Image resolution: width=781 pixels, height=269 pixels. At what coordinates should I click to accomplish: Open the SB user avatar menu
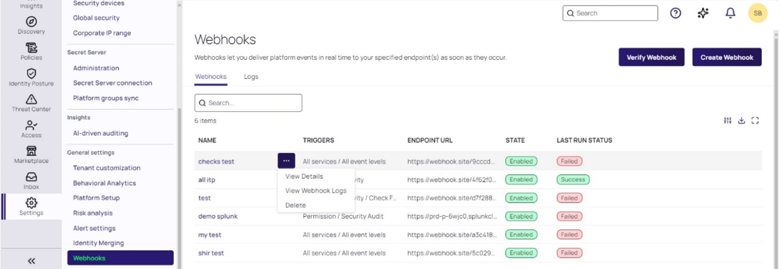(758, 13)
